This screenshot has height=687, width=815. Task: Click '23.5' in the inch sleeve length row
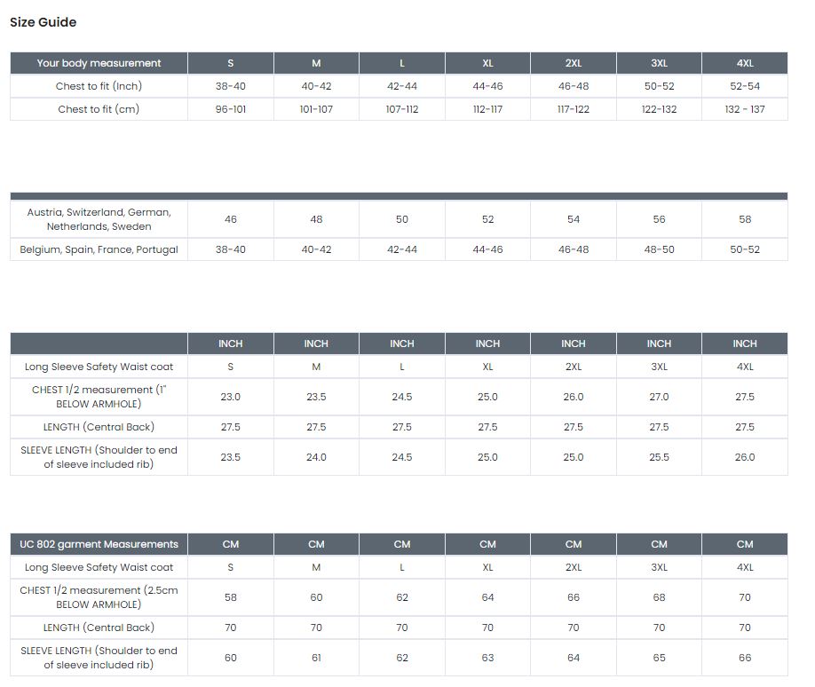[x=231, y=457]
